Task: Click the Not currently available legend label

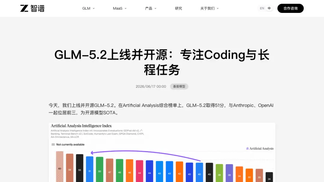Action: 70,145
